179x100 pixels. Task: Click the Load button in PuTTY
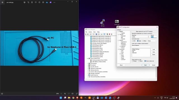pos(154,49)
